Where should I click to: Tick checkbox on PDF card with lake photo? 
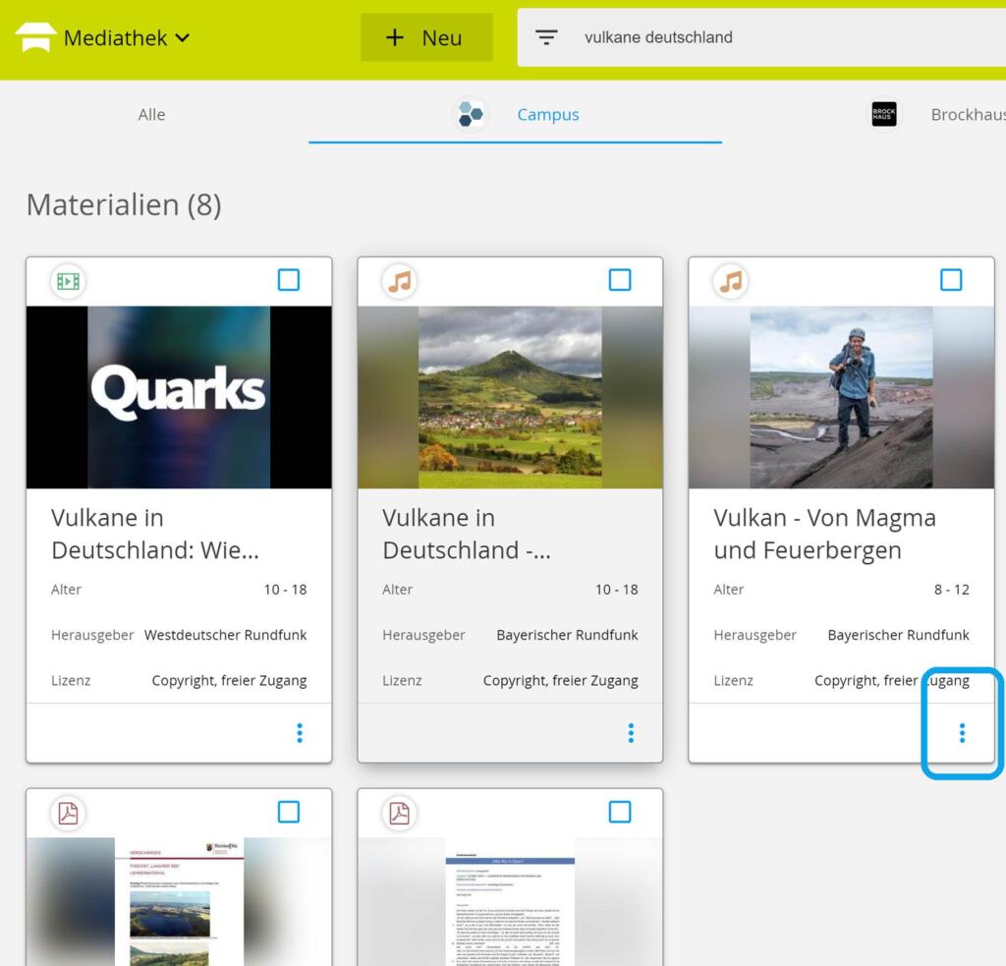(289, 812)
